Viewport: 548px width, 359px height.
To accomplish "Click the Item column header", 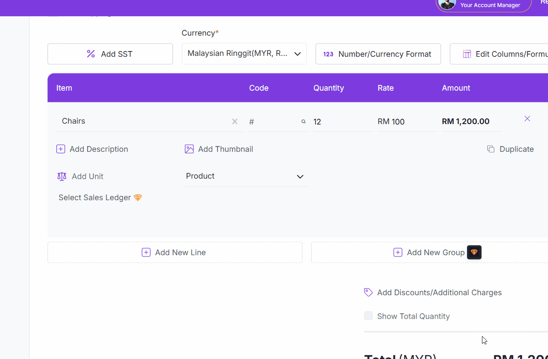I will 64,88.
